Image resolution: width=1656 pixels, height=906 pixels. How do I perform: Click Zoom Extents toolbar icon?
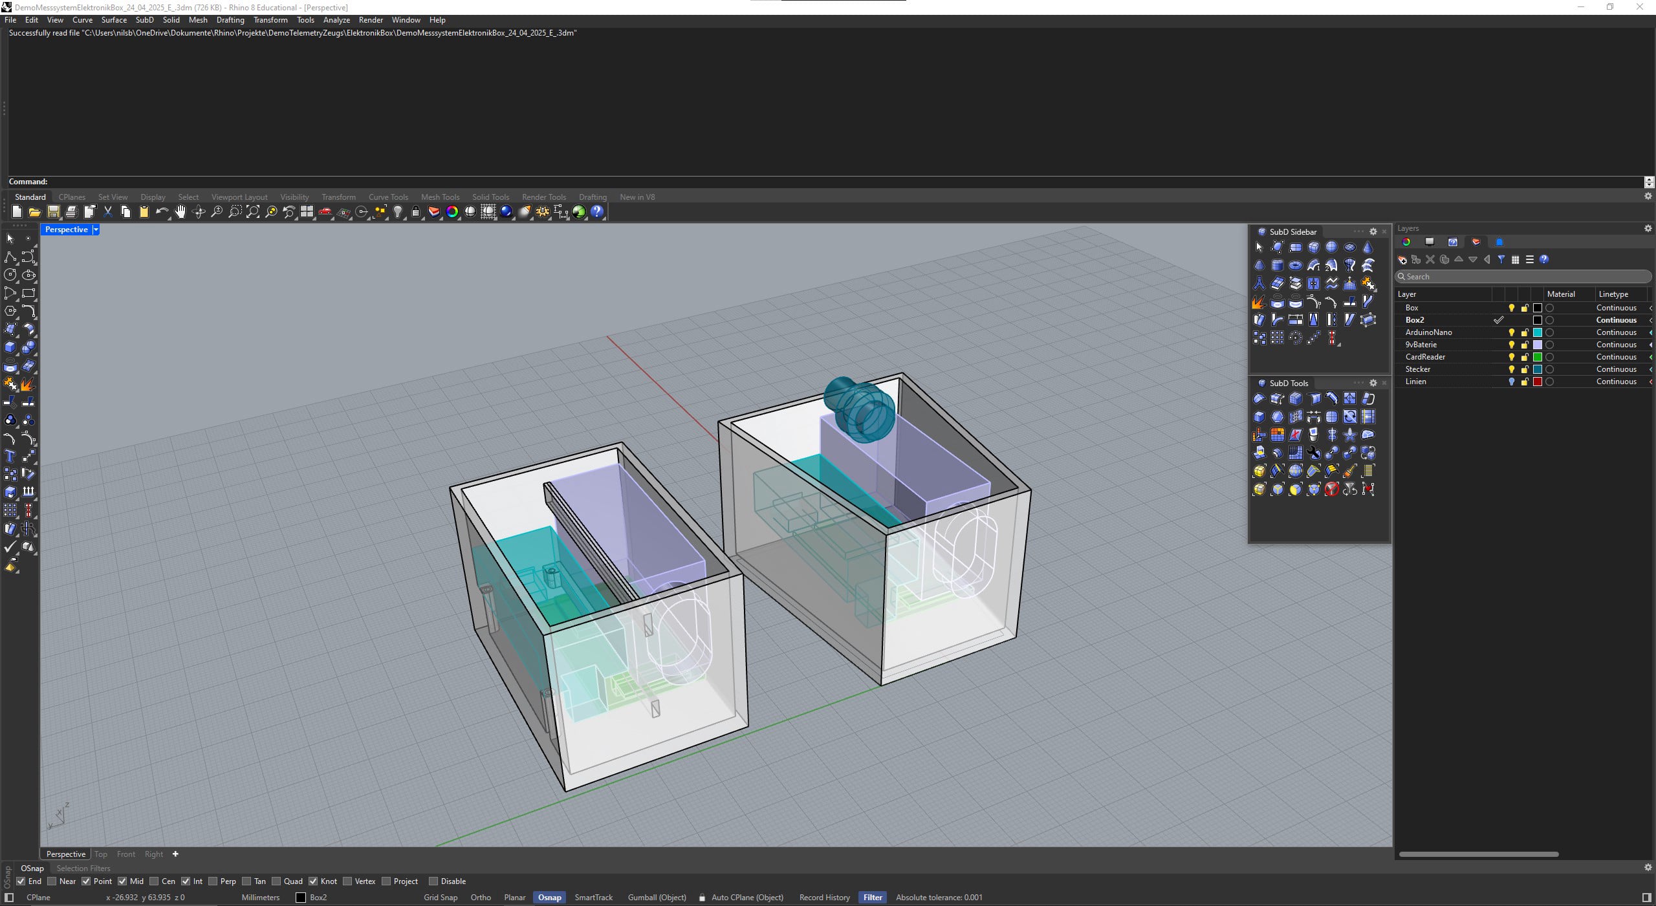253,211
